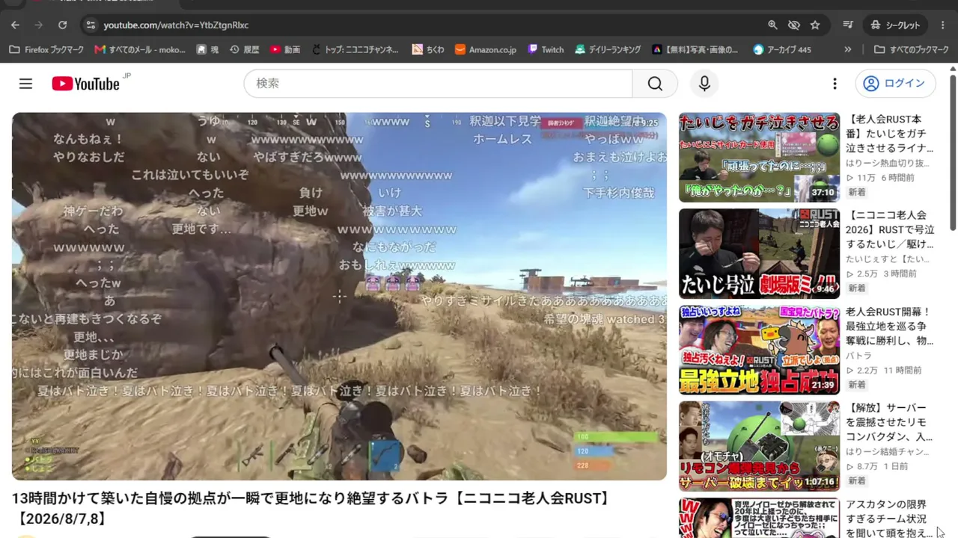This screenshot has height=538, width=958.
Task: Open 【解放】サーバーを震撼させた video title
Action: (x=891, y=422)
